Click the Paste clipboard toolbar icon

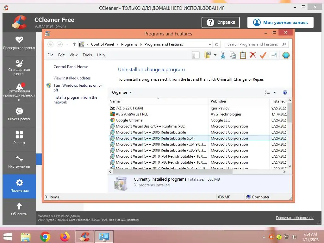tap(243, 55)
